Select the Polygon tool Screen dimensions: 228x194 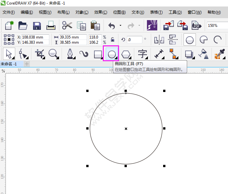(126, 54)
